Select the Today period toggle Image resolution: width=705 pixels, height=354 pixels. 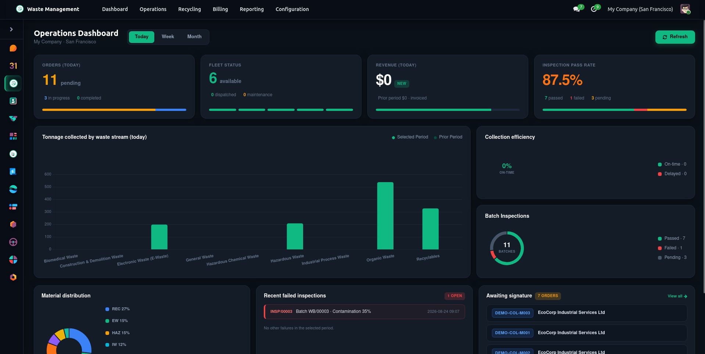141,37
